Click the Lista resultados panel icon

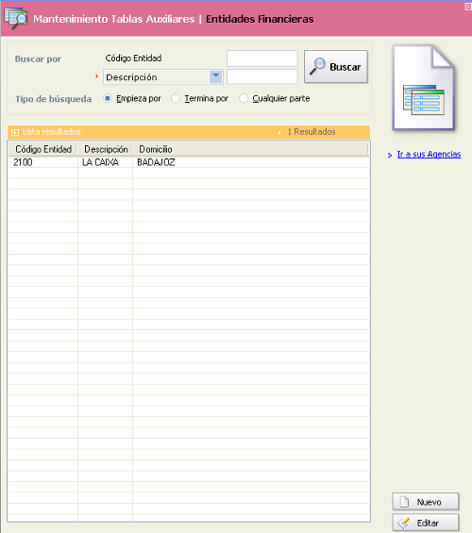click(x=14, y=132)
